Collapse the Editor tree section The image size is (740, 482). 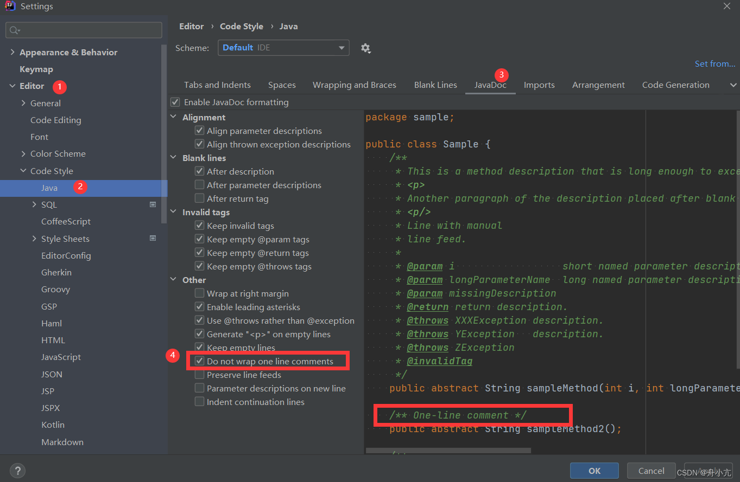[x=12, y=86]
